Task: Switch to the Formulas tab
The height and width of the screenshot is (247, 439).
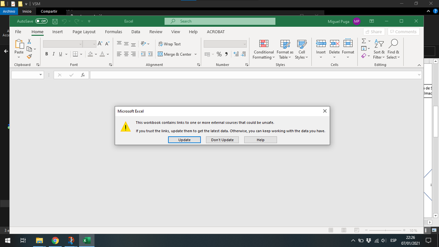Action: pyautogui.click(x=113, y=32)
